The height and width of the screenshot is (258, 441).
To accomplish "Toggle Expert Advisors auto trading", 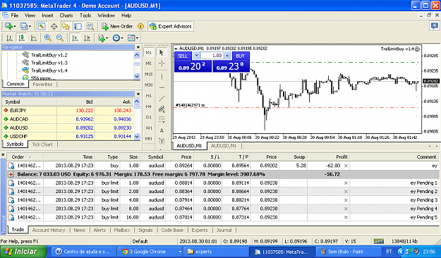I will coord(171,26).
